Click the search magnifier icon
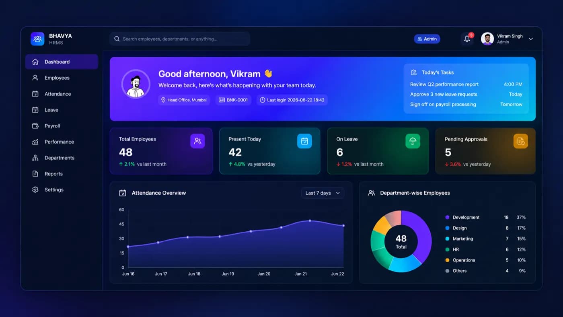This screenshot has width=563, height=317. tap(117, 39)
